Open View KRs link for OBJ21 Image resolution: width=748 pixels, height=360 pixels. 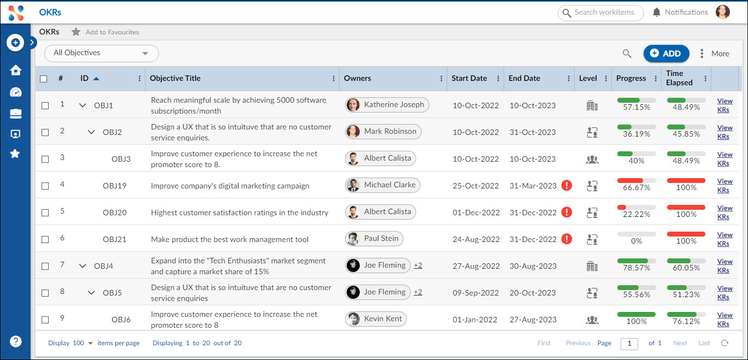724,239
